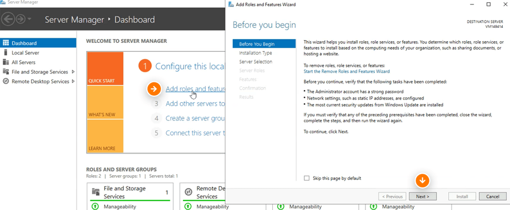Click Manageability under File and Storage Services
510x210 pixels.
[x=120, y=207]
